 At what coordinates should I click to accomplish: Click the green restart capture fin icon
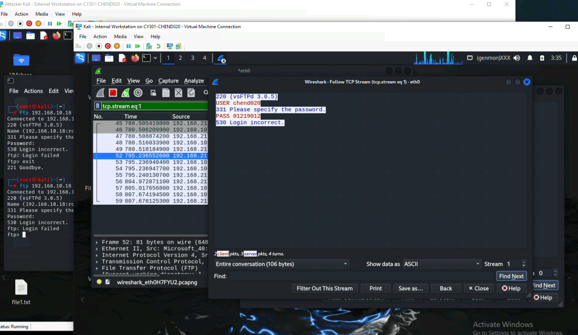click(125, 93)
